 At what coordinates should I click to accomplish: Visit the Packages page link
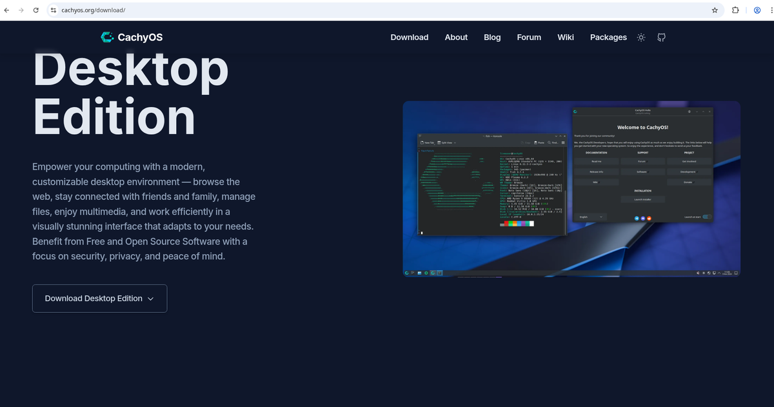(608, 37)
